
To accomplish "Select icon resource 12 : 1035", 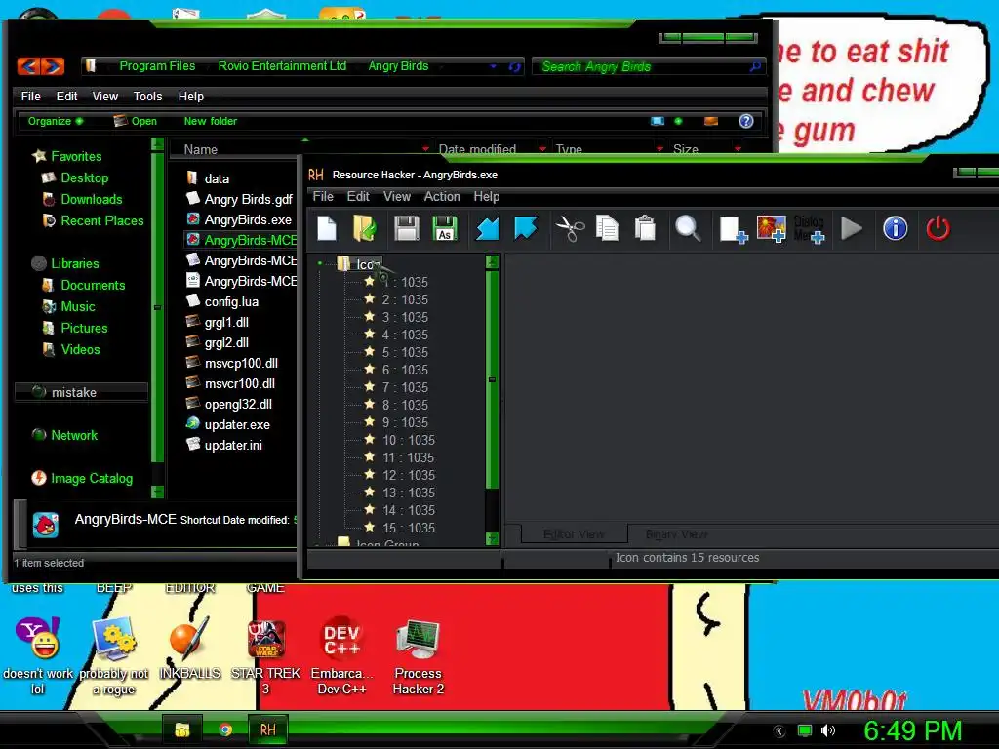I will [x=409, y=475].
